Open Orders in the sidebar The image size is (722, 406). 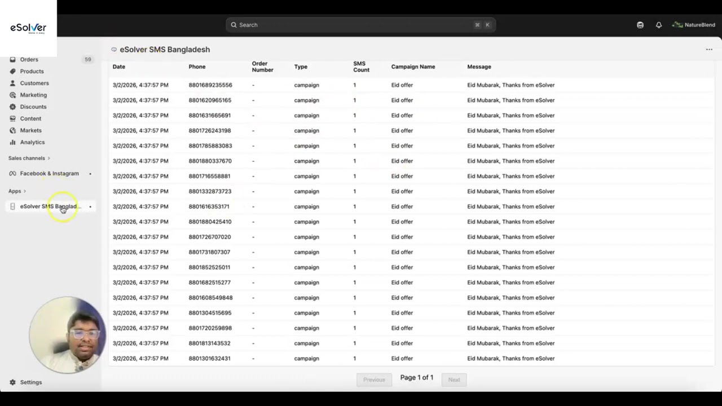[29, 59]
